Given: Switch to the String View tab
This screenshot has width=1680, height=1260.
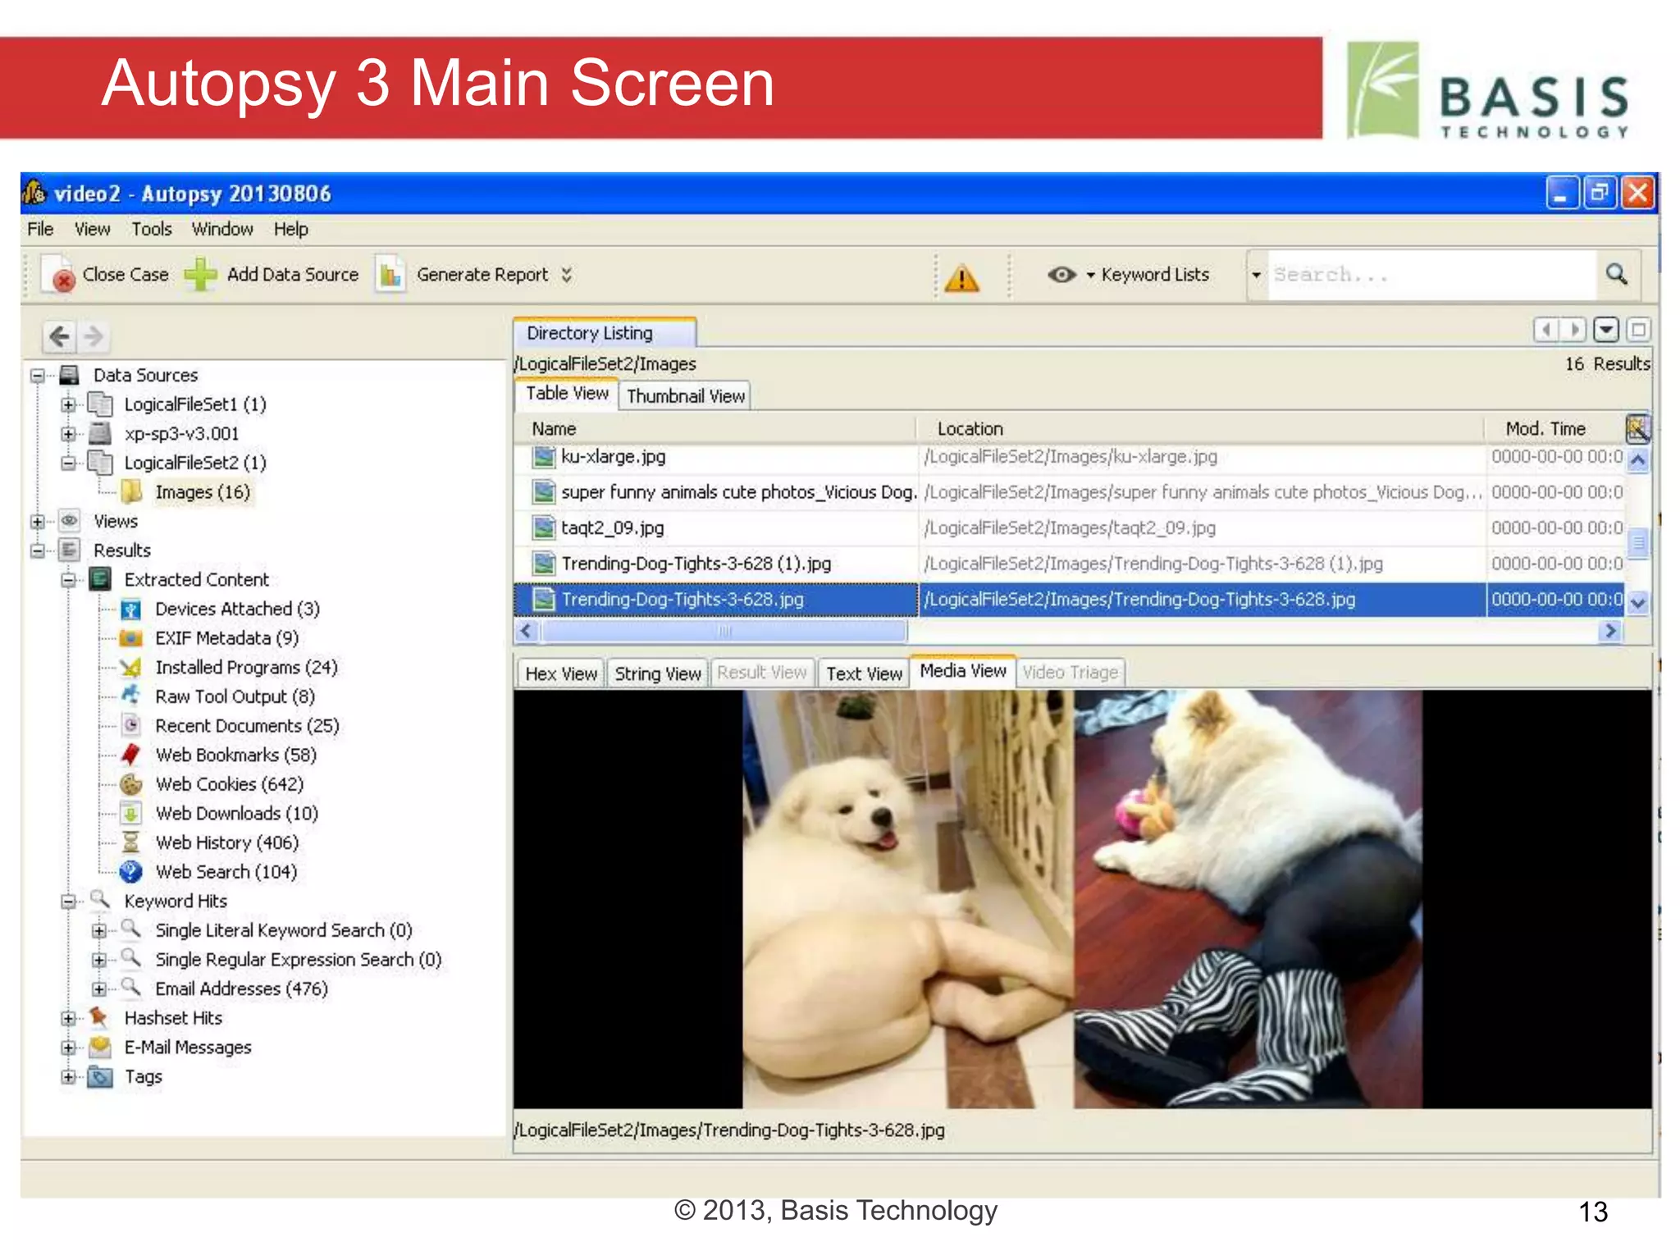Looking at the screenshot, I should click(x=658, y=673).
